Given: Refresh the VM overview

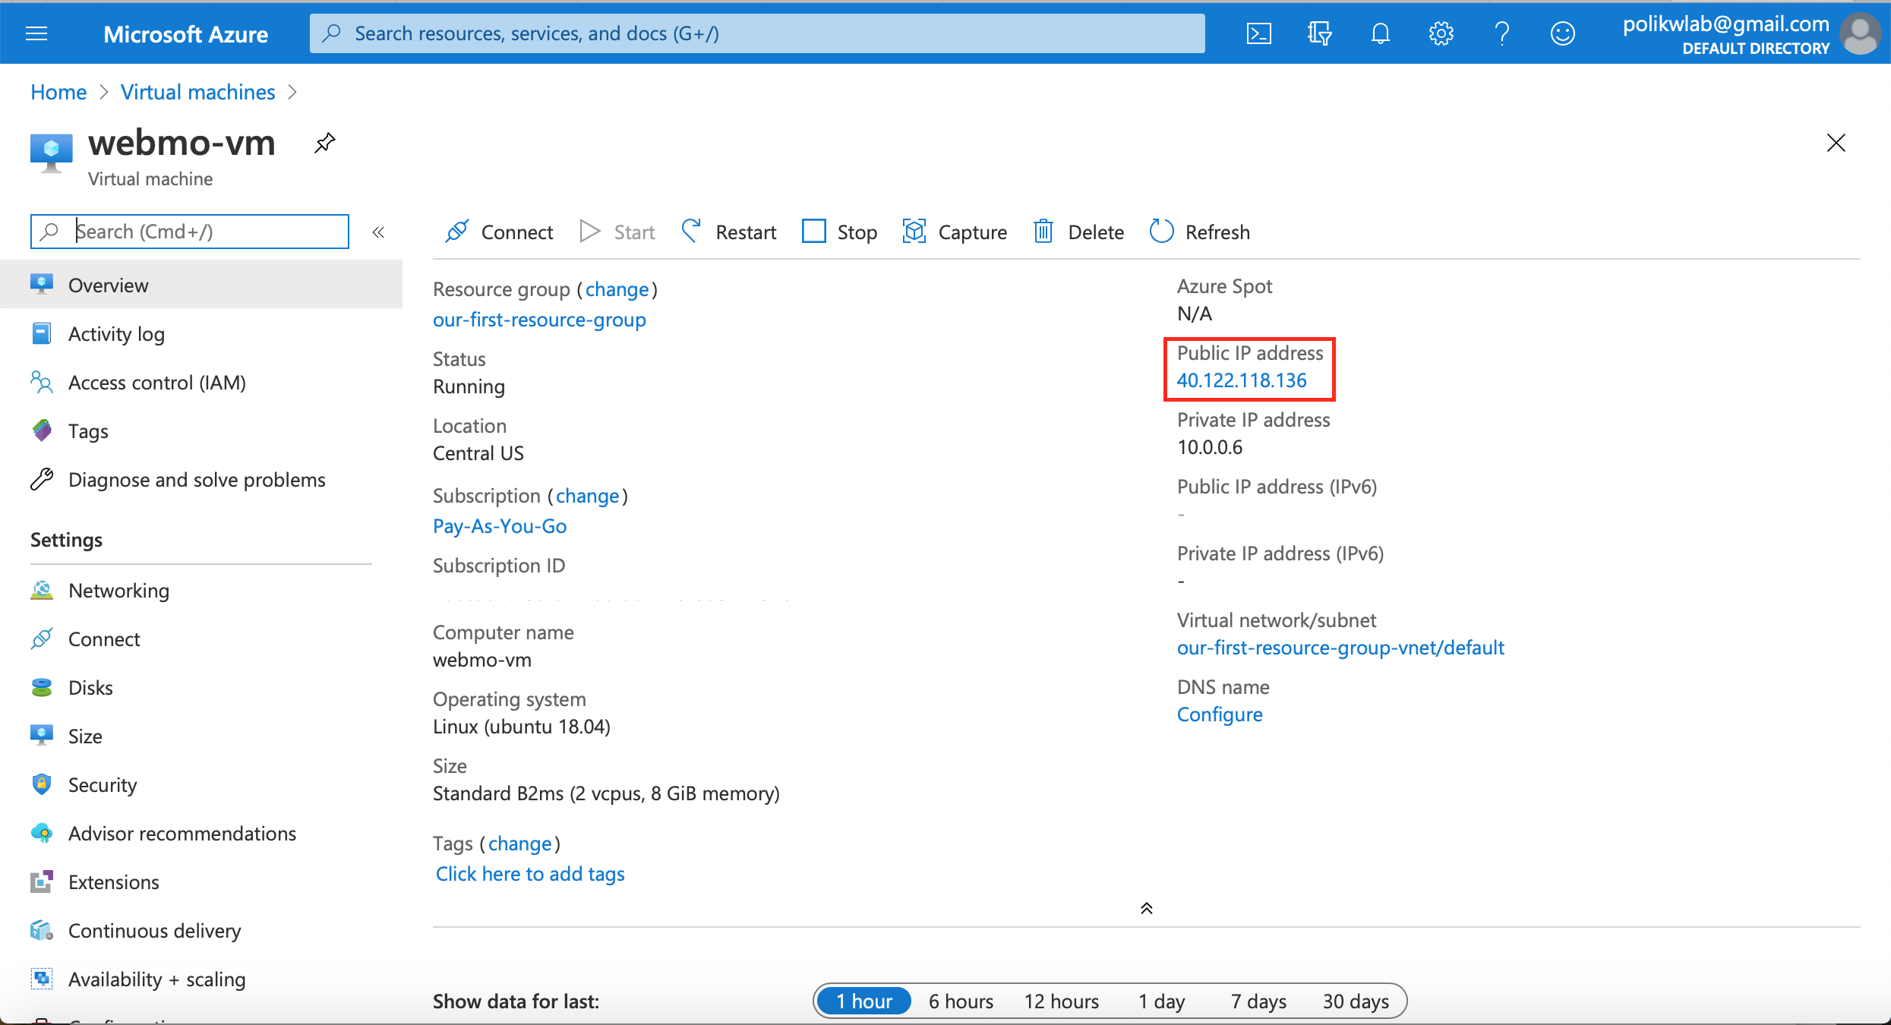Looking at the screenshot, I should 1198,232.
